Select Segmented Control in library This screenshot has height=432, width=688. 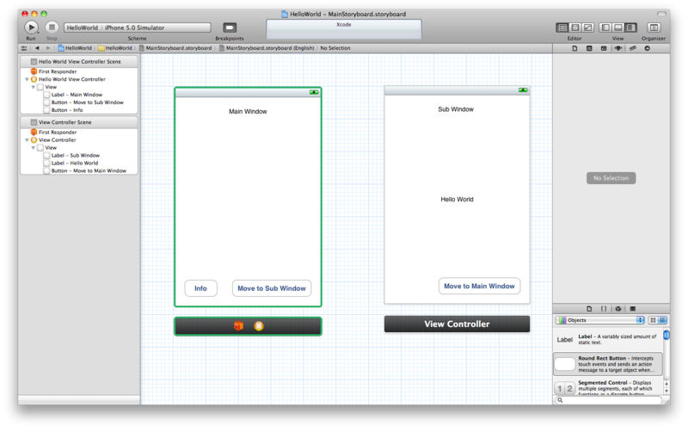[x=608, y=387]
